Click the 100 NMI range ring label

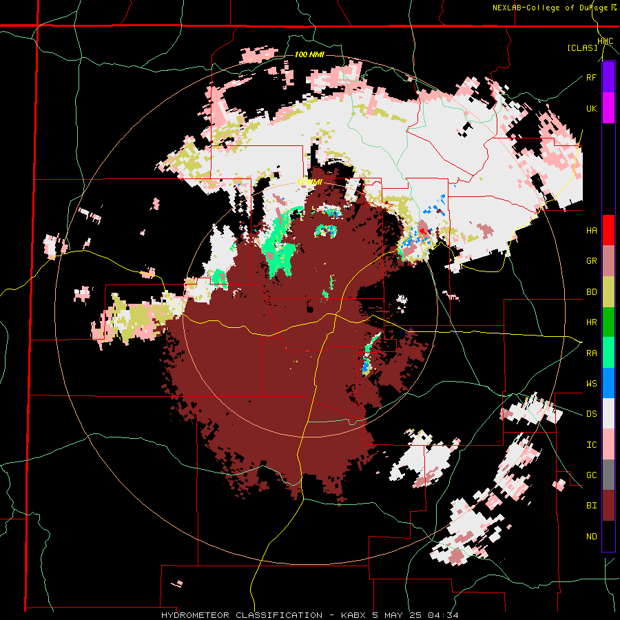coord(309,54)
